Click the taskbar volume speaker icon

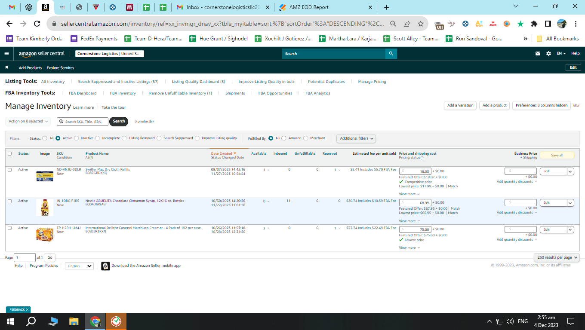pyautogui.click(x=511, y=321)
